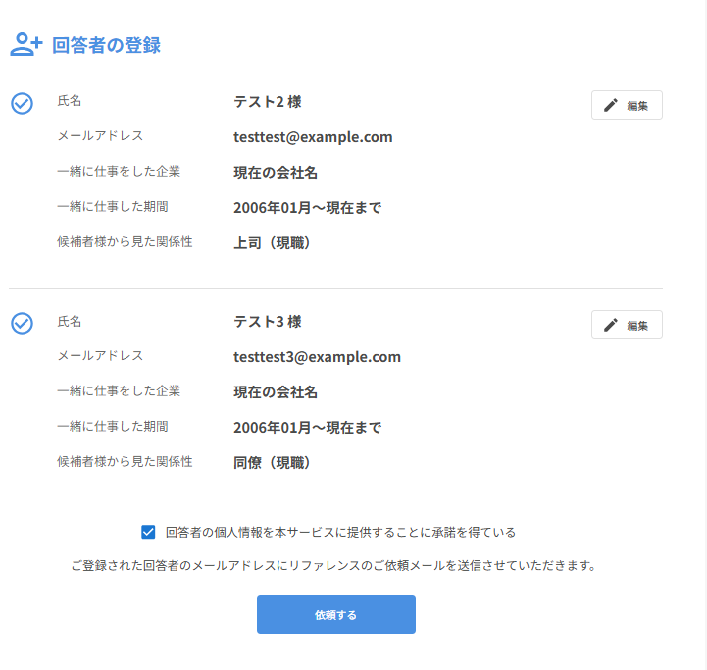707x670 pixels.
Task: Click the 氏名 label of the first respondent
Action: pyautogui.click(x=70, y=101)
